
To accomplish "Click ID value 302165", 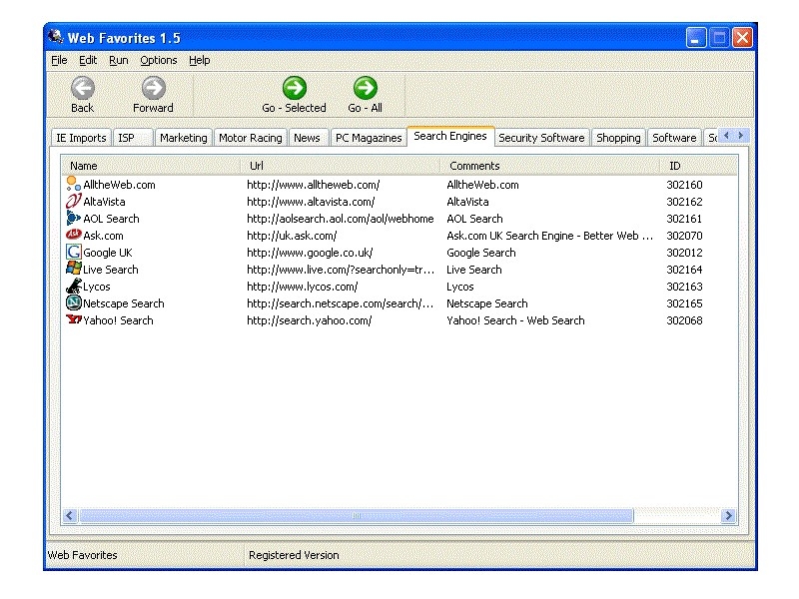I will click(684, 303).
